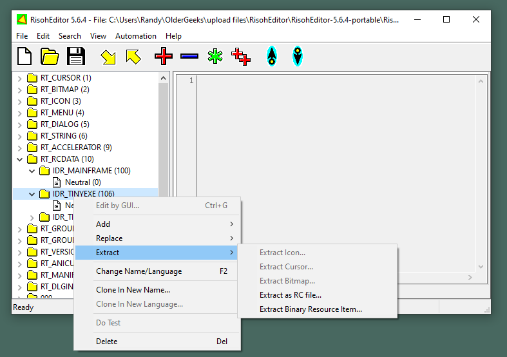The image size is (507, 357).
Task: Choose Extract Binary Resource Item...
Action: 317,309
